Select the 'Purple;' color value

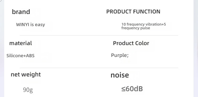pos(120,55)
